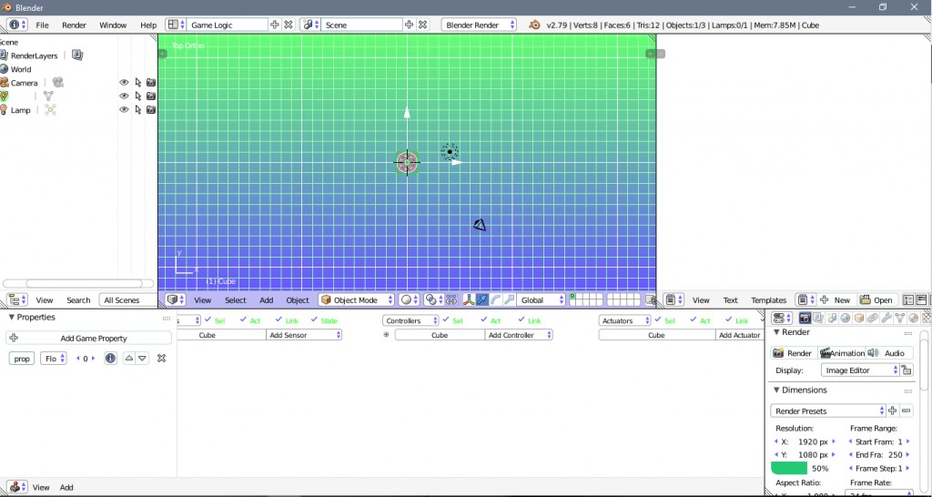Remove the game property with X icon

161,359
